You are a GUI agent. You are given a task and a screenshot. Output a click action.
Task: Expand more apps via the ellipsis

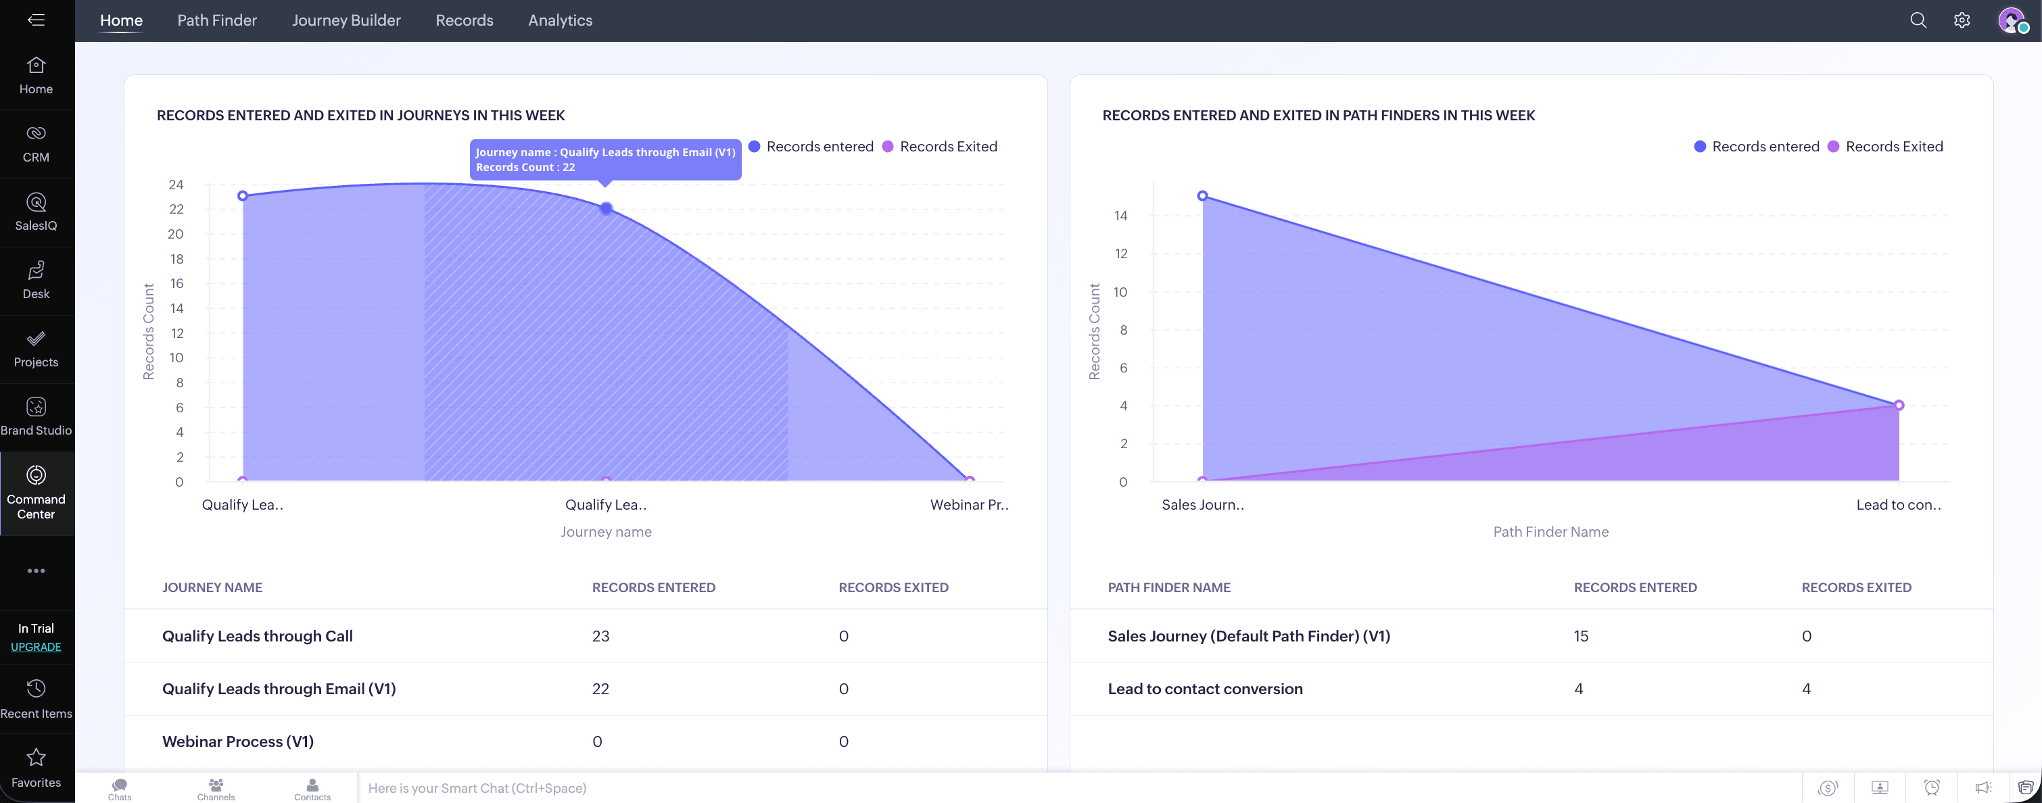pyautogui.click(x=36, y=570)
